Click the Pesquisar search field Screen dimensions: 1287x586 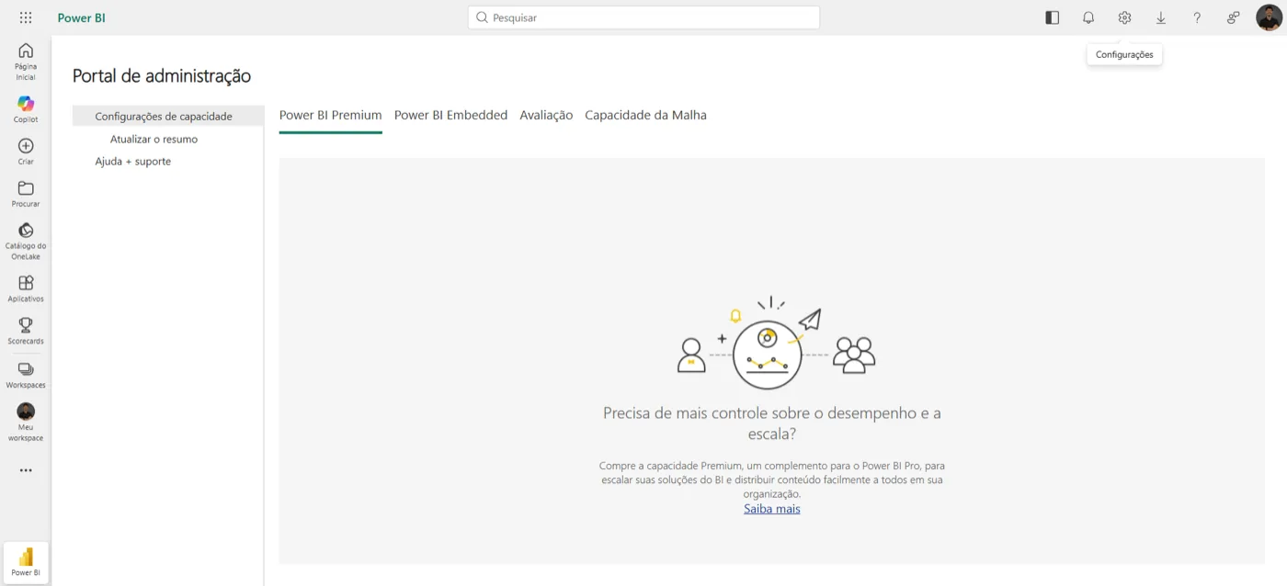pos(643,17)
